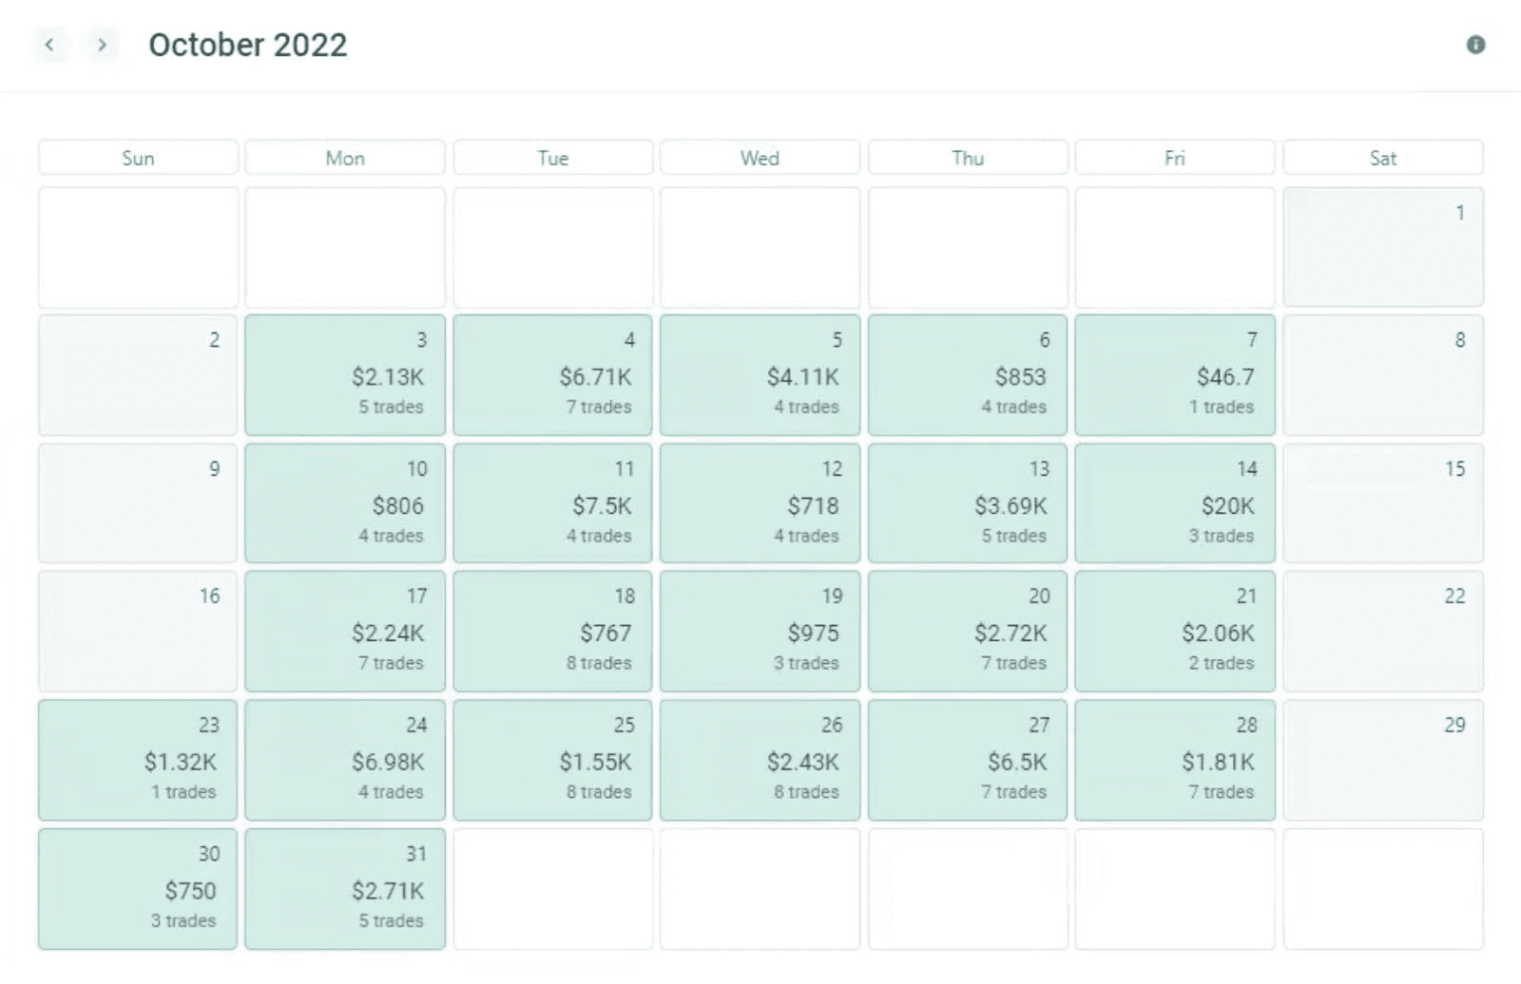1521x984 pixels.
Task: Select October 7 showing $46.7 from 1 trade
Action: tap(1176, 375)
